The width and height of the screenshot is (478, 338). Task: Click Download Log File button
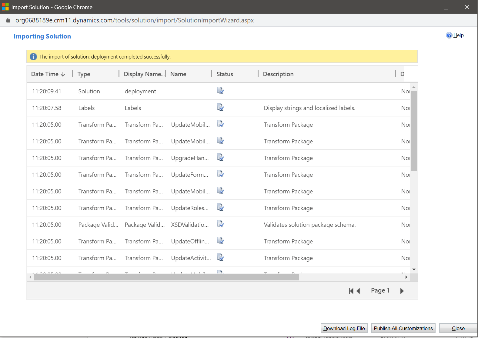[x=344, y=328]
